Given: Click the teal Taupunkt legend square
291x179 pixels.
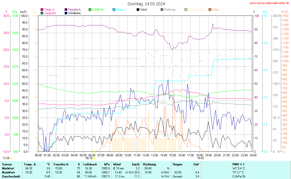Looking at the screenshot, I should click(x=42, y=13).
